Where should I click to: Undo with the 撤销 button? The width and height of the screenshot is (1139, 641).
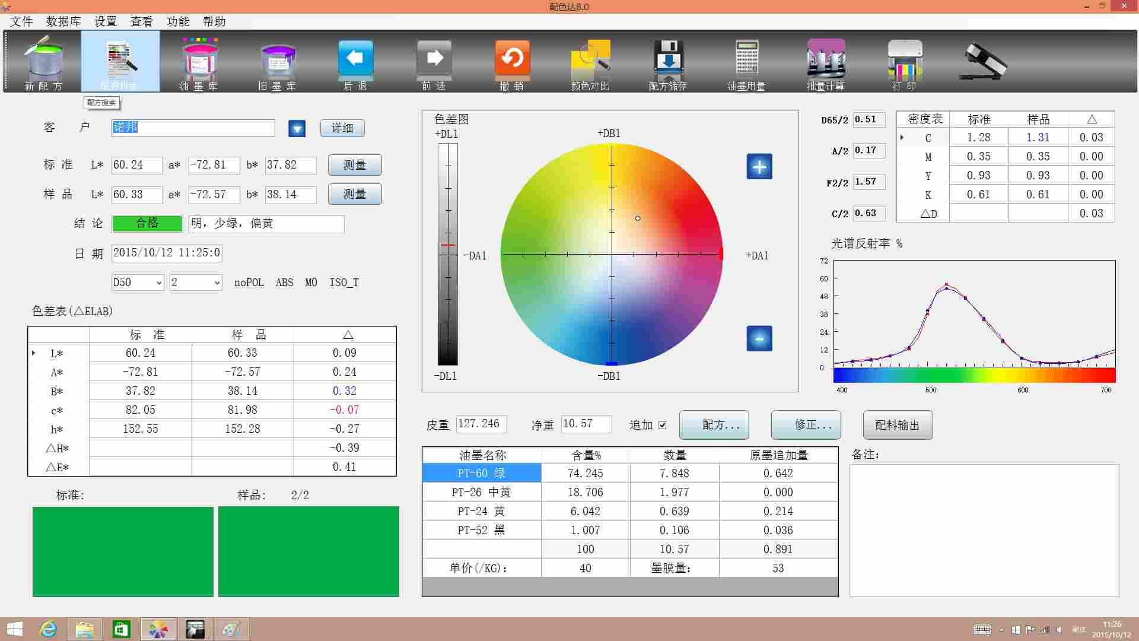[x=512, y=62]
